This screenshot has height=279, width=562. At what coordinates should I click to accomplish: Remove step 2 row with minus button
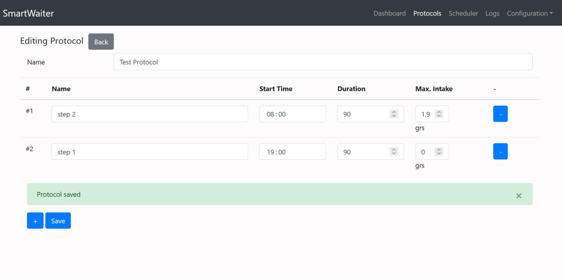coord(500,114)
